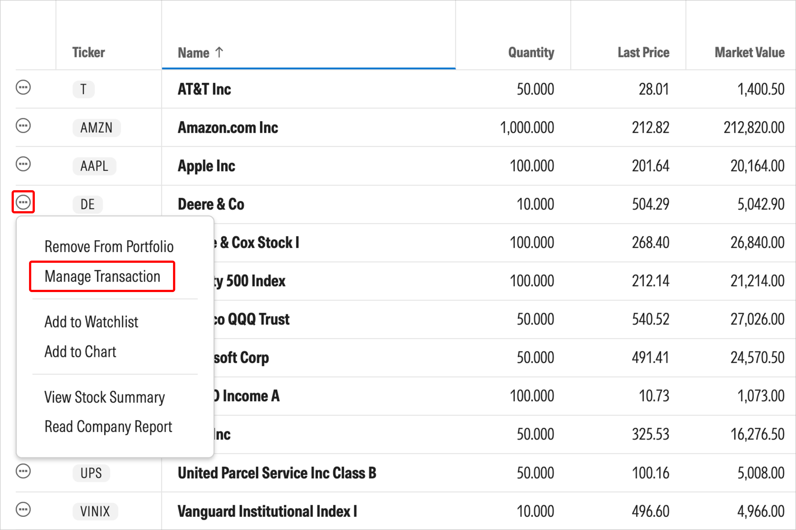Viewport: 796px width, 530px height.
Task: Select Manage Transaction from the menu
Action: pos(102,276)
